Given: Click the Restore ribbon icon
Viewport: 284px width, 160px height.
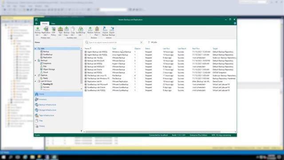Looking at the screenshot, I should click(90, 31).
